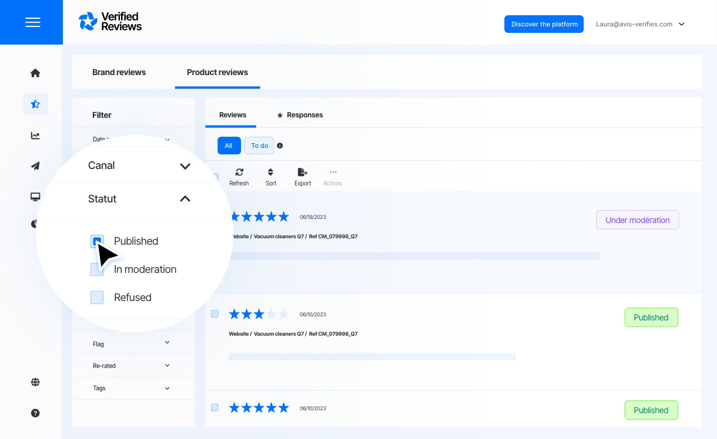Click the Export icon
Image resolution: width=717 pixels, height=439 pixels.
pos(303,177)
